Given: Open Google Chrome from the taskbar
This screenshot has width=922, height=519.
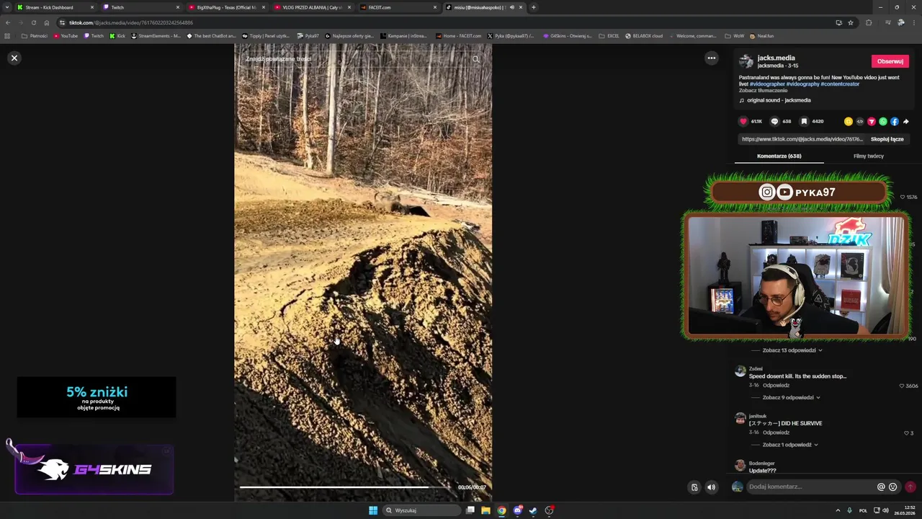Looking at the screenshot, I should coord(501,510).
